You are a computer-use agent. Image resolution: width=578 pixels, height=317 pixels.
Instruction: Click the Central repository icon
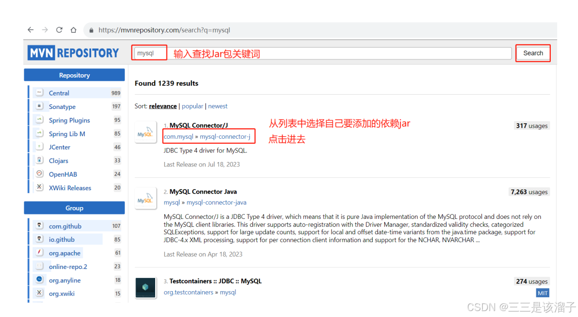coord(40,93)
